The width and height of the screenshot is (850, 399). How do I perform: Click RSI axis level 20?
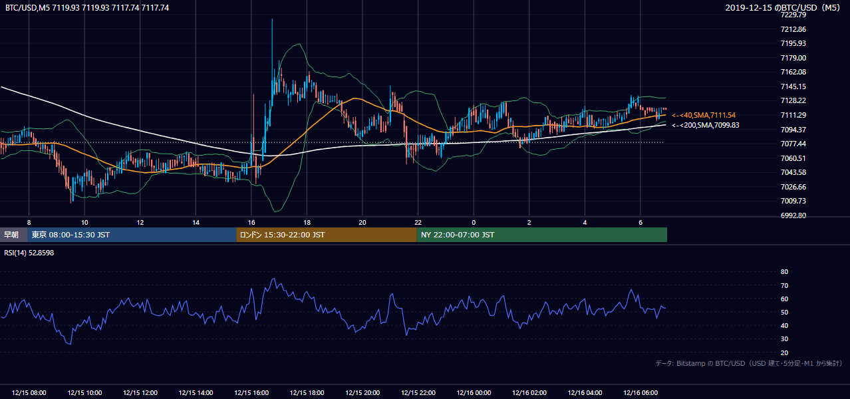click(784, 353)
